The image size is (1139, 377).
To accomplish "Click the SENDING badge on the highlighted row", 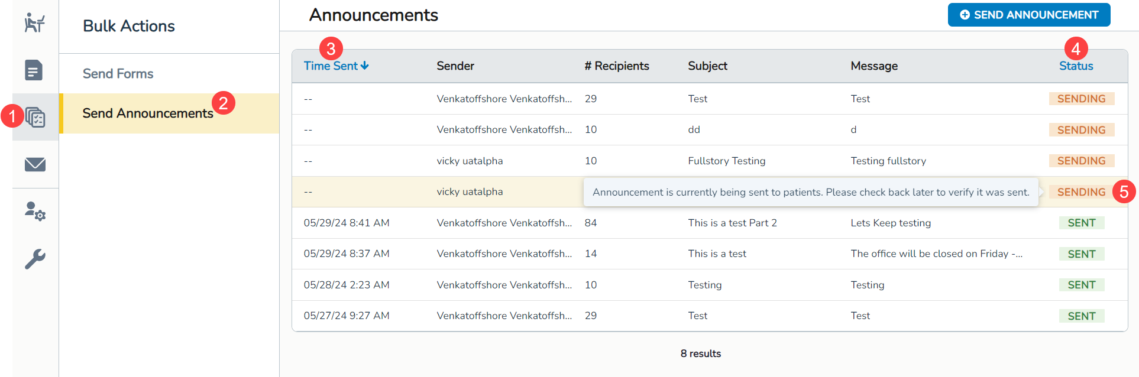I will coord(1081,192).
